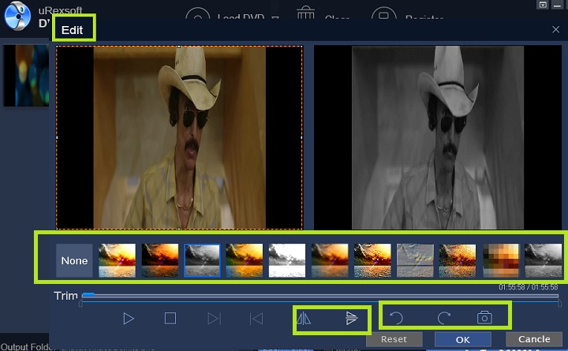This screenshot has height=351, width=568.
Task: Step back to the previous frame
Action: coord(256,319)
